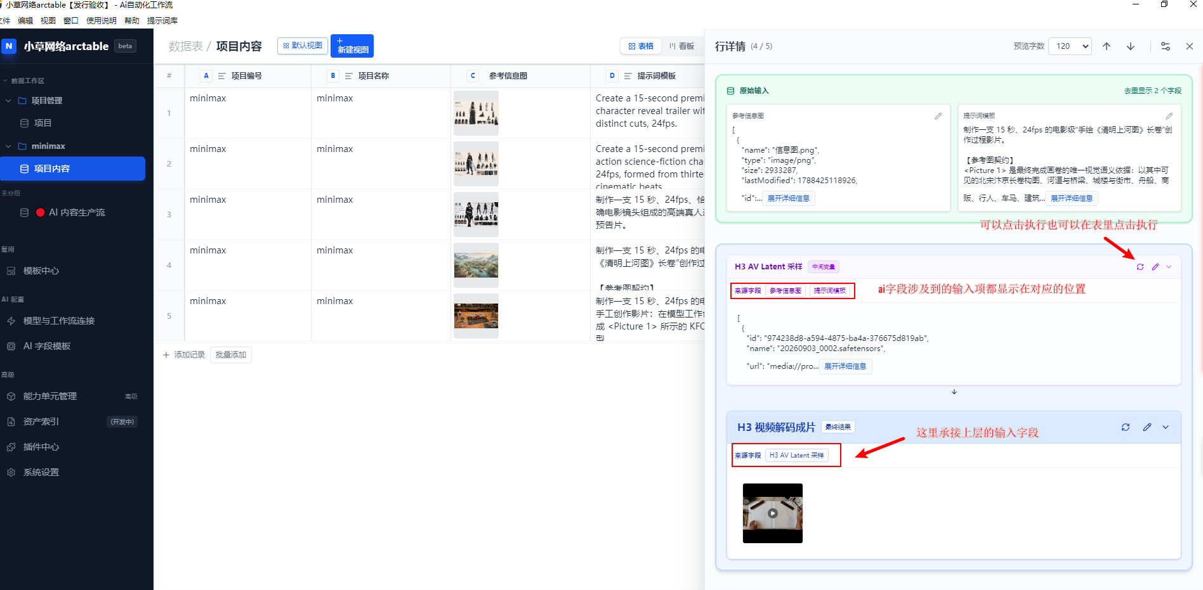The width and height of the screenshot is (1203, 590).
Task: Re-run the H3 视频解码成片 field
Action: 1126,427
